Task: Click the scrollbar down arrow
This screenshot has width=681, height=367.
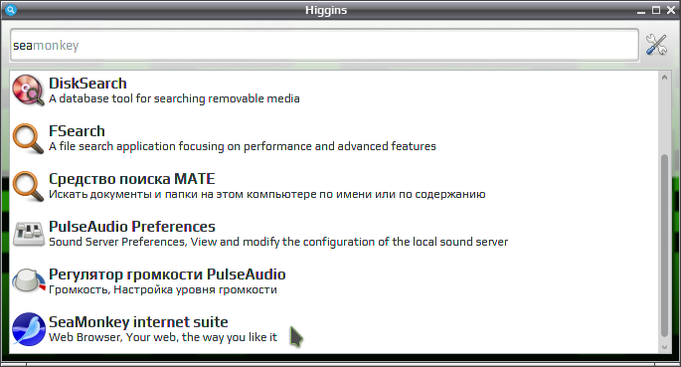Action: coord(664,347)
